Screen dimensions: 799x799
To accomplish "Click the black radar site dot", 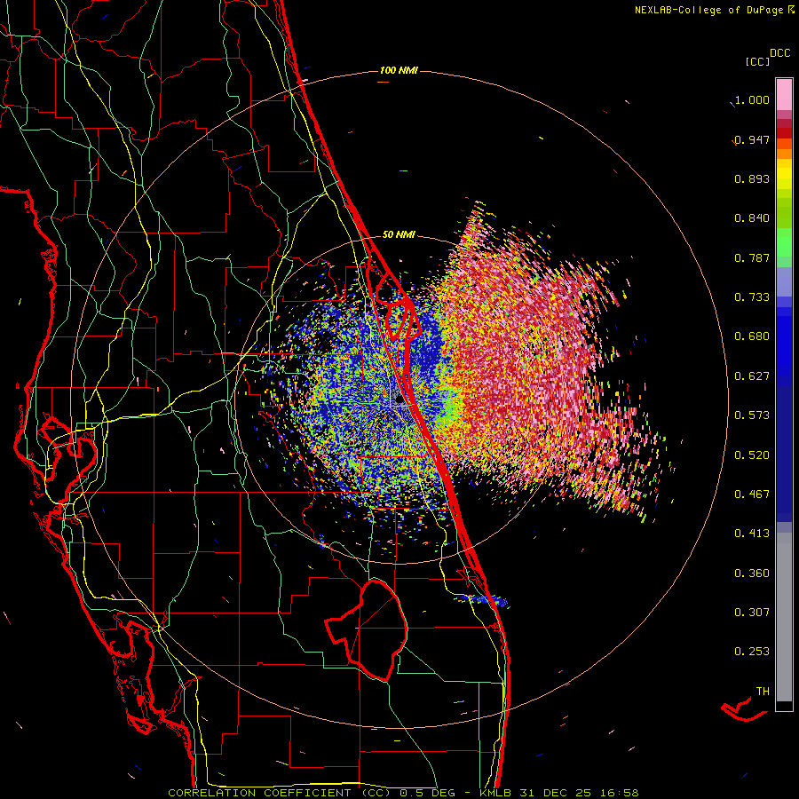I will point(400,400).
